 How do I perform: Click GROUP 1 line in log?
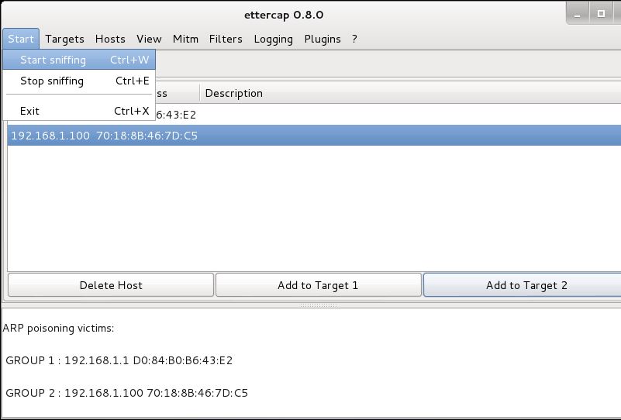tap(119, 360)
